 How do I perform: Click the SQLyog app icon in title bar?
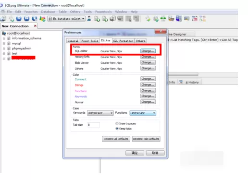(x=1, y=5)
